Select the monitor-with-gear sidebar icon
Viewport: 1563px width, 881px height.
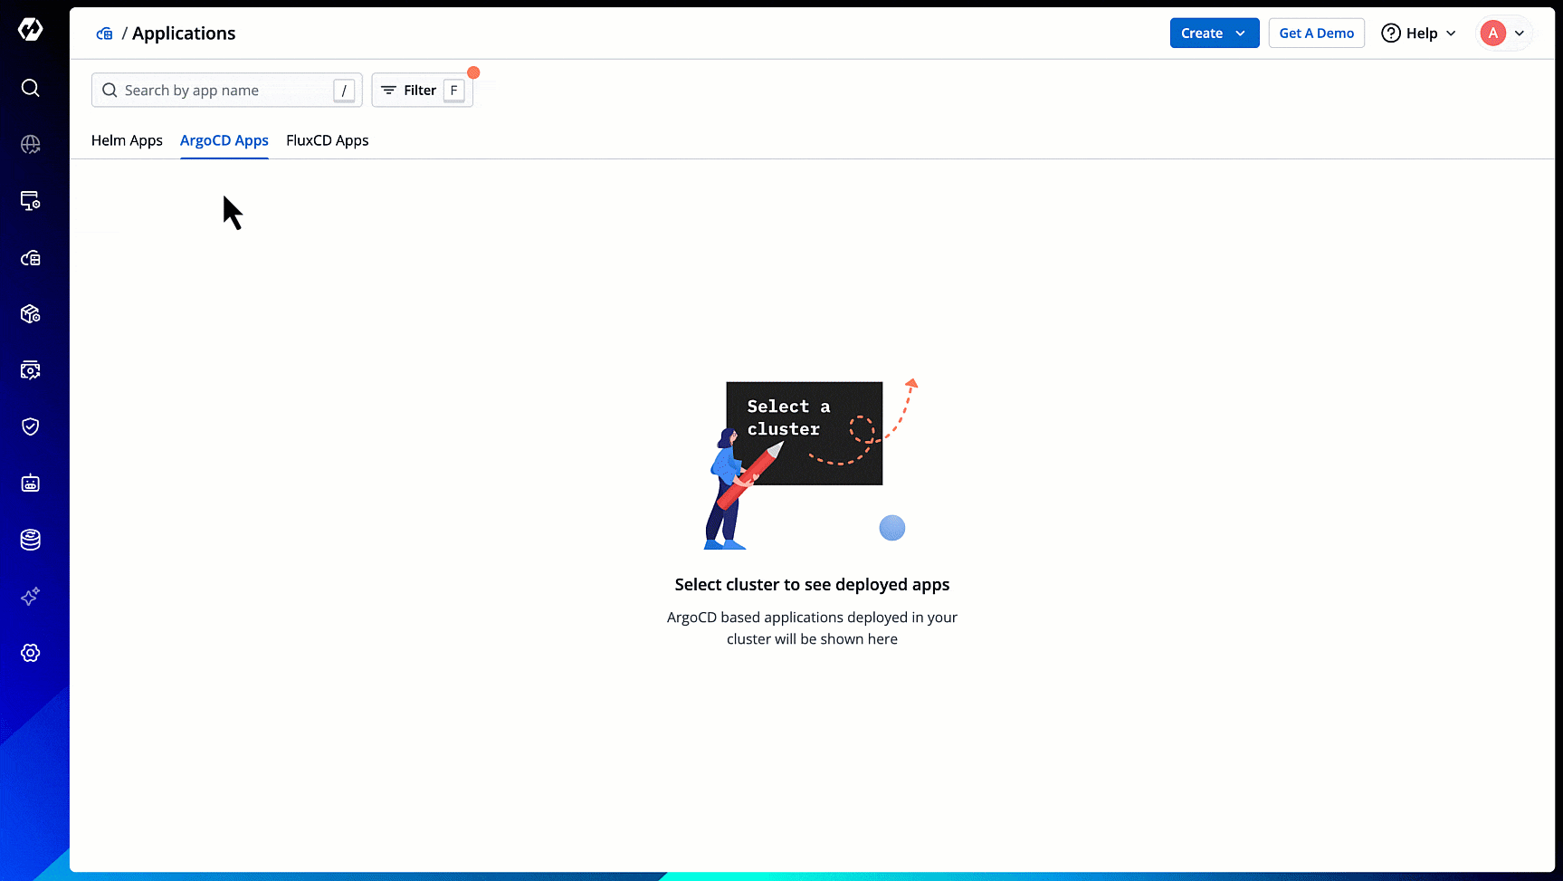point(30,201)
